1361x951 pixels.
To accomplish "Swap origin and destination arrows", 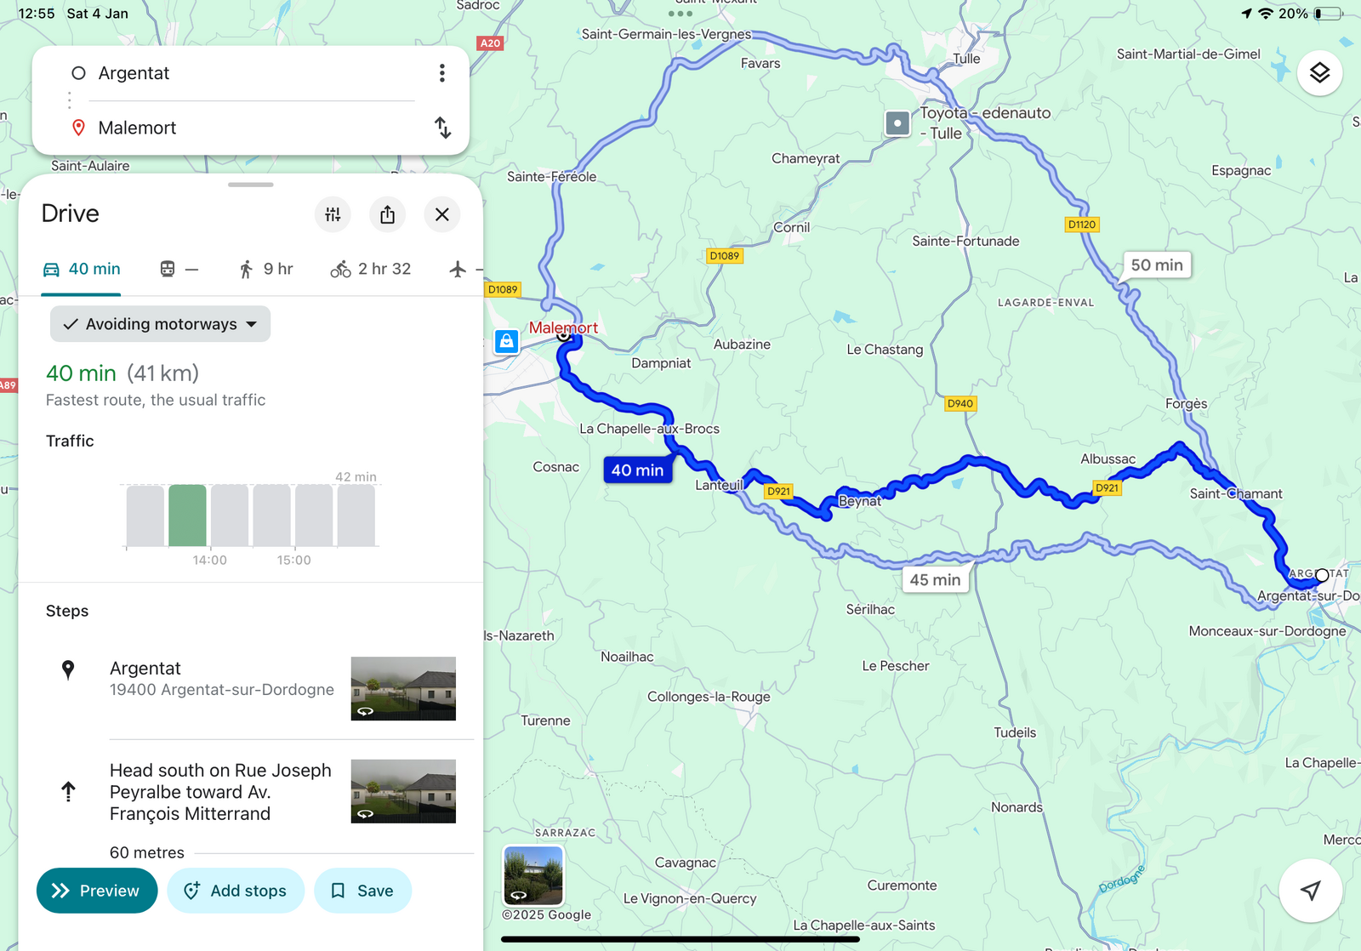I will [x=442, y=128].
